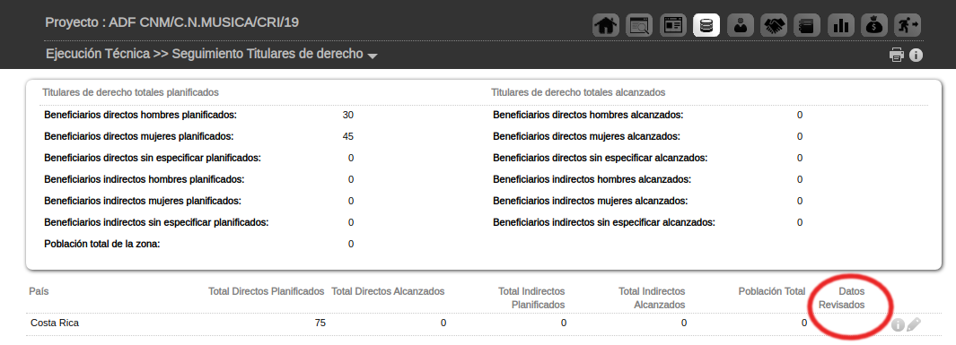Click the page layout summary icon
The width and height of the screenshot is (956, 345).
click(x=673, y=25)
